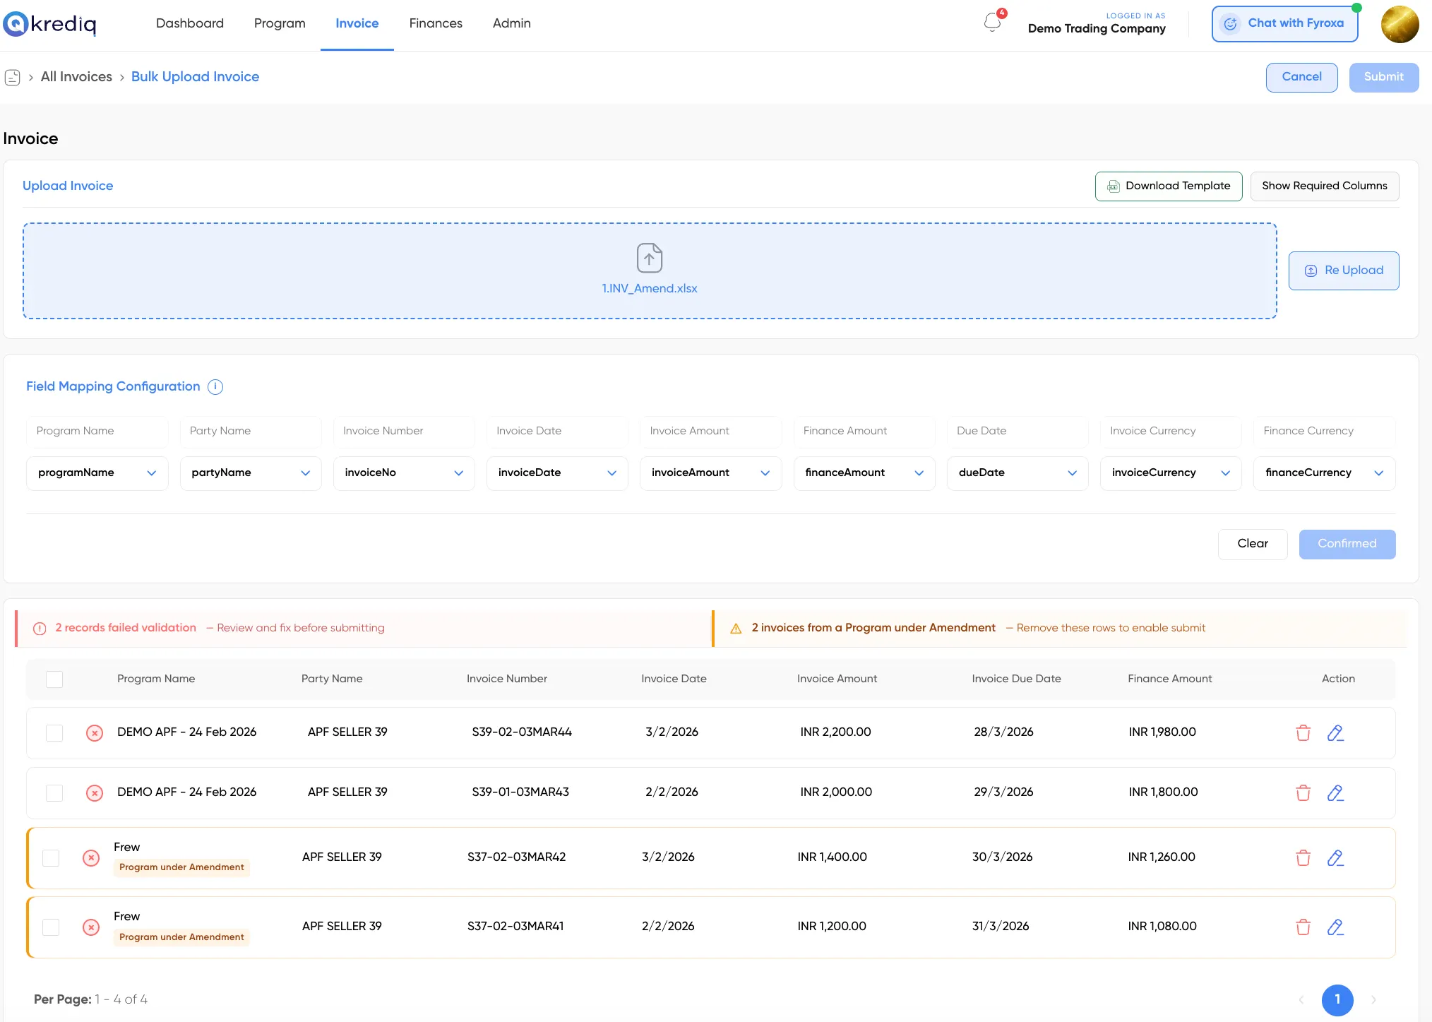The width and height of the screenshot is (1432, 1022).
Task: Open the financeAmount mapping dropdown
Action: 864,473
